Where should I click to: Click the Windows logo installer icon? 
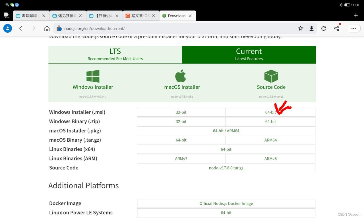[x=93, y=76]
